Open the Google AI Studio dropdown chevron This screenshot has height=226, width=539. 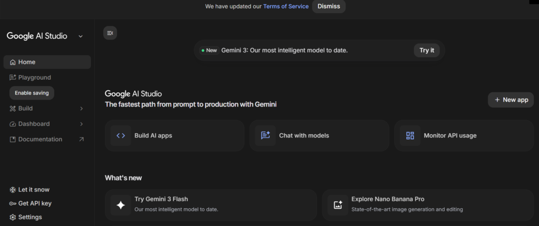coord(81,36)
